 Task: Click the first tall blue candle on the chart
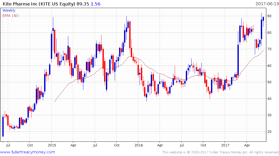pos(3,126)
